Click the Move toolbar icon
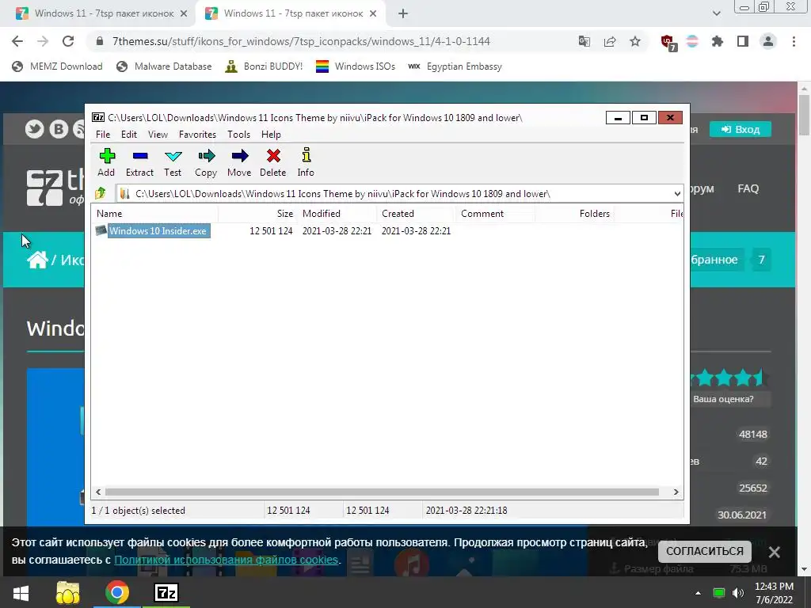The width and height of the screenshot is (811, 608). point(239,162)
